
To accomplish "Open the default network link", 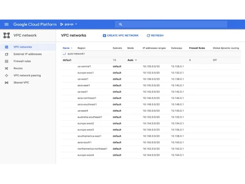I will (x=67, y=60).
